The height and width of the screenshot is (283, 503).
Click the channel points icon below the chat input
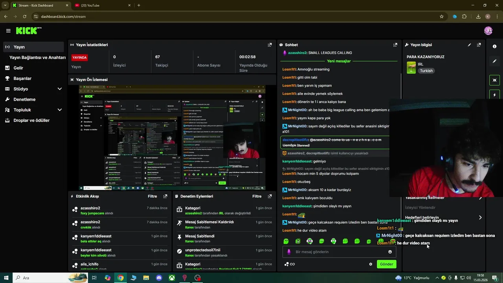click(x=286, y=264)
